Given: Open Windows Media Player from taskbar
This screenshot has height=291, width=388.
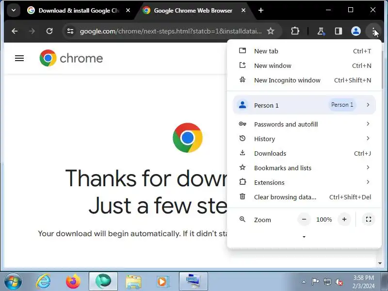Looking at the screenshot, I should click(x=162, y=282).
